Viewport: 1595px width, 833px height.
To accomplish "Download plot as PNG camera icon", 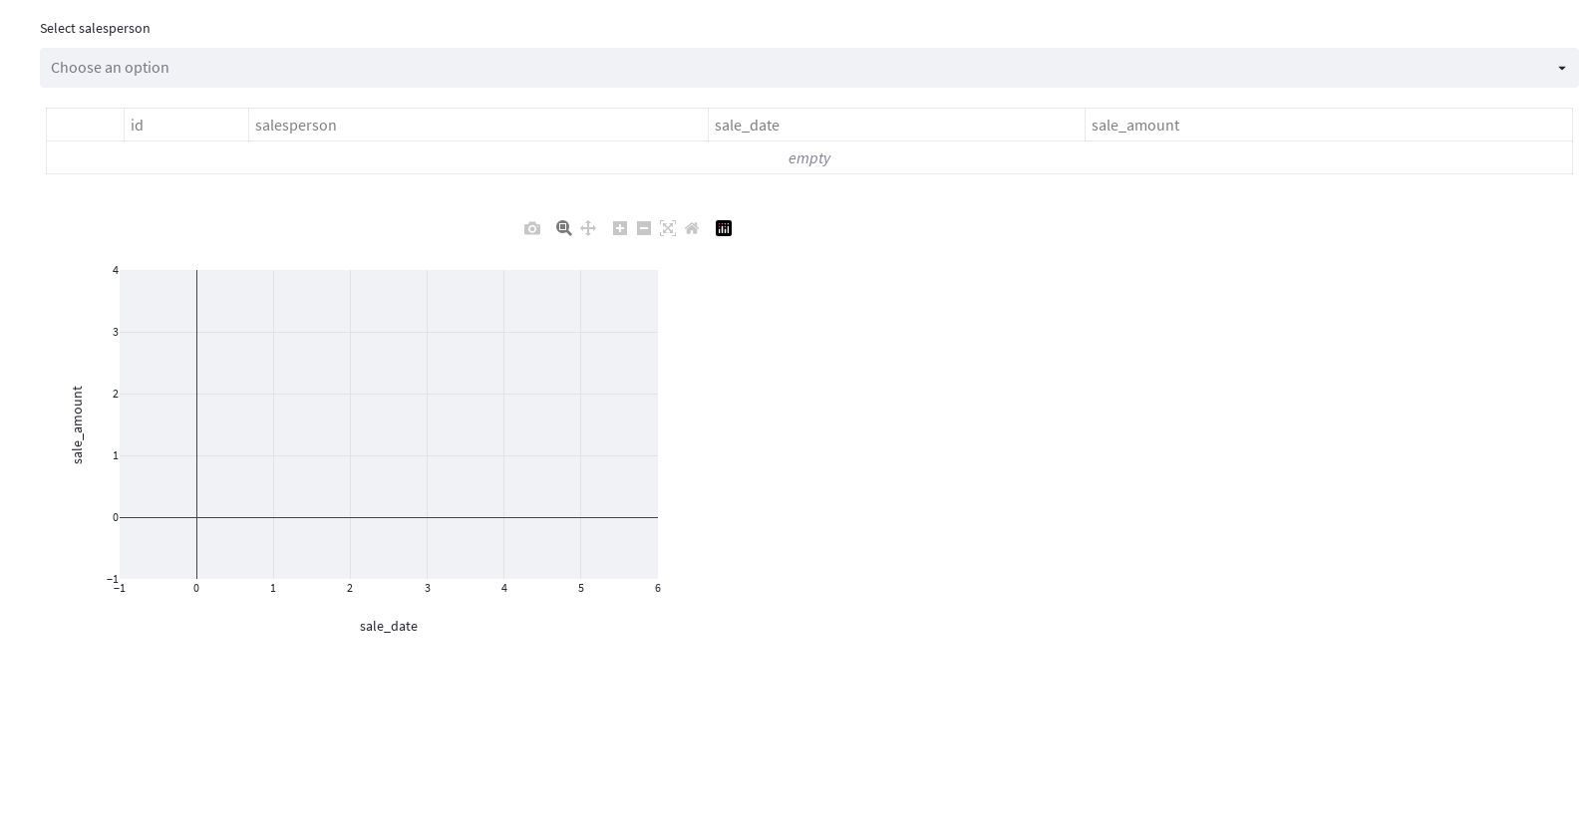I will coord(532,228).
